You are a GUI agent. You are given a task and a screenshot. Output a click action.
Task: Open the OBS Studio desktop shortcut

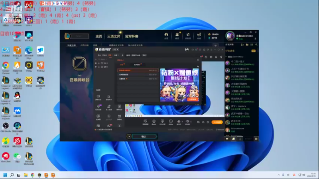coord(6,127)
